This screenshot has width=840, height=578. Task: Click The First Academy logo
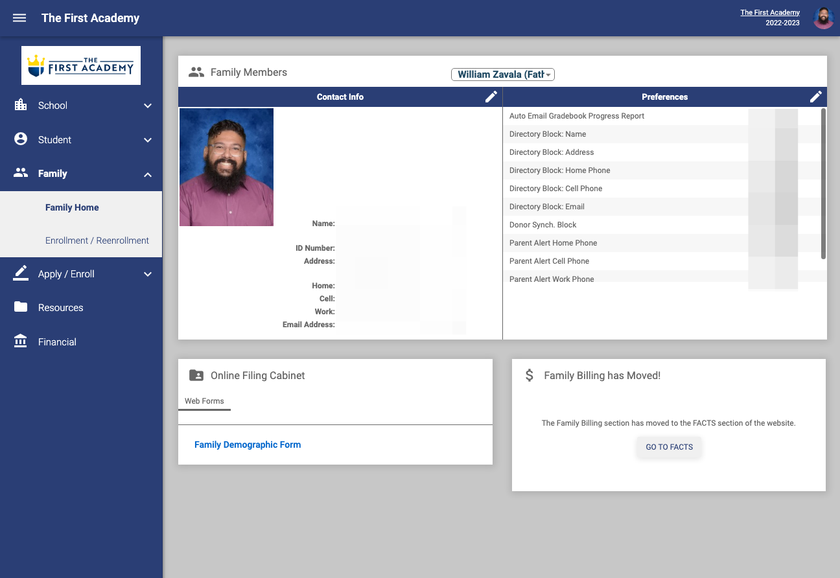[81, 65]
